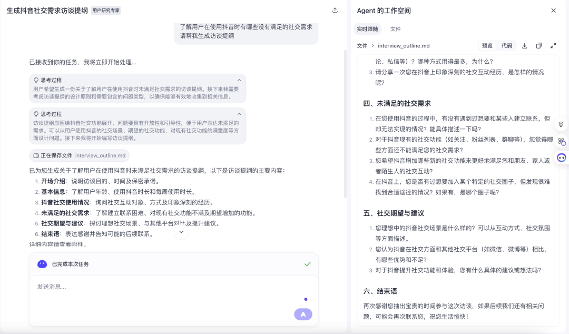
Task: Click the text 详细内容请查看附件
Action: coord(58,244)
